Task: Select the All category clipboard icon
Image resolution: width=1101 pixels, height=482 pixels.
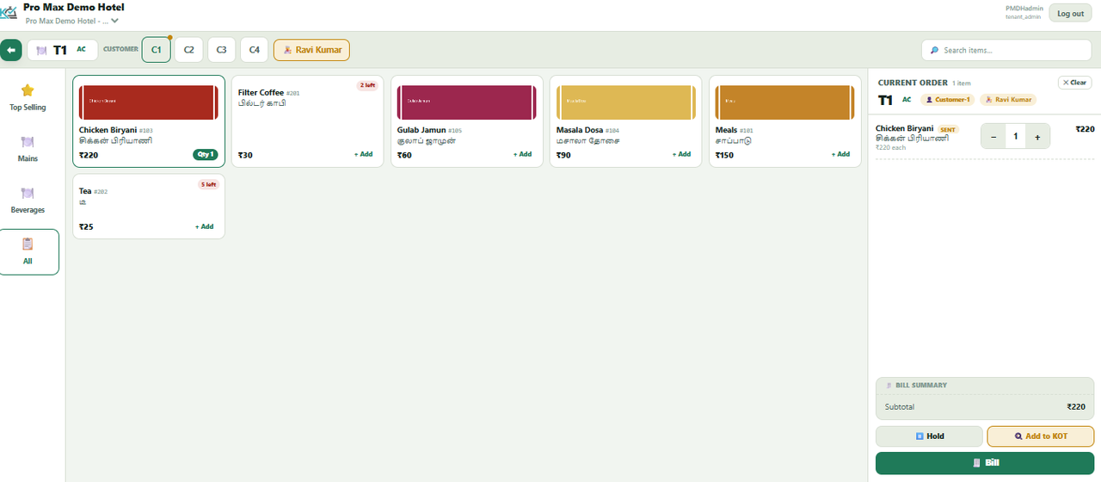Action: pyautogui.click(x=28, y=244)
